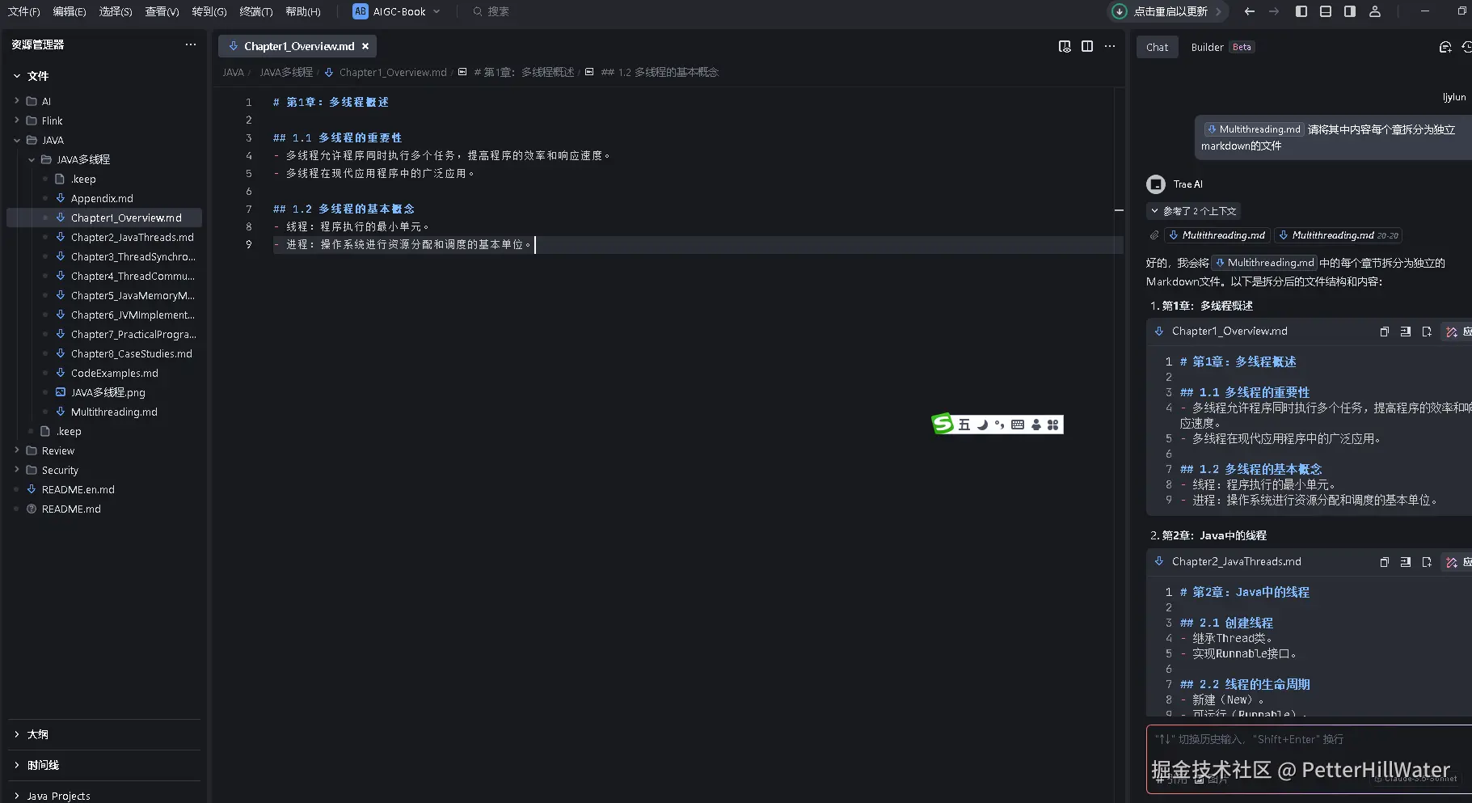Open the 文件(F) menu
Image resolution: width=1472 pixels, height=803 pixels.
[x=23, y=11]
